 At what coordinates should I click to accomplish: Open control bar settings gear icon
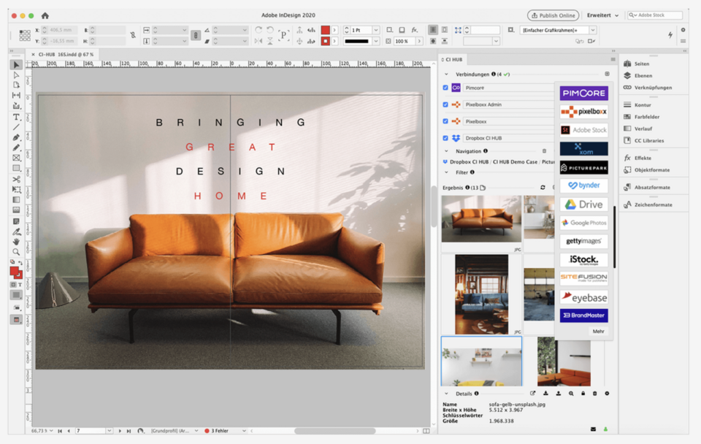click(683, 30)
